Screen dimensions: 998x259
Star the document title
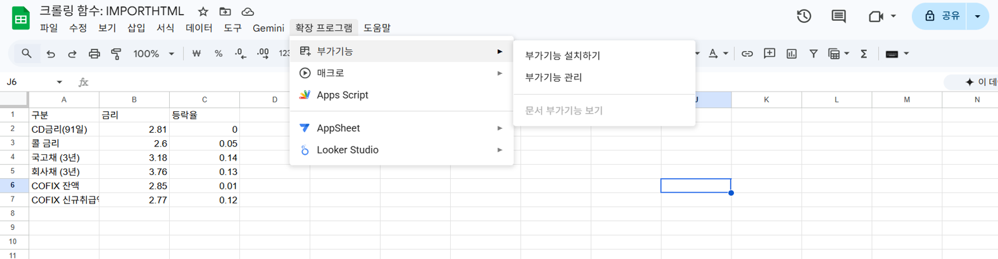pos(203,11)
